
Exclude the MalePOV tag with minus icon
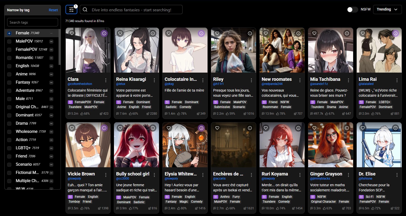point(51,41)
